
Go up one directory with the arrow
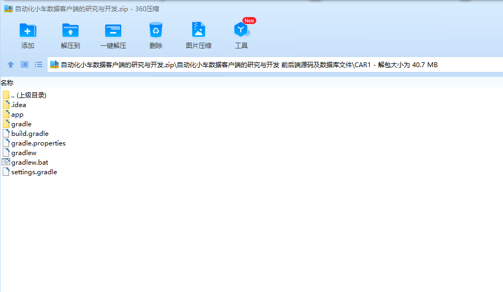[x=11, y=64]
